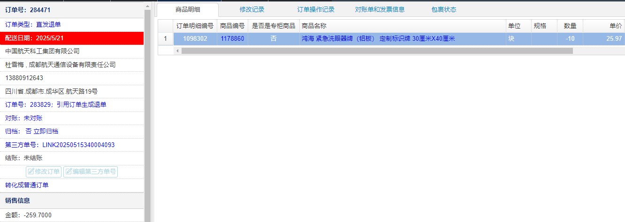This screenshot has width=625, height=222.
Task: Open the 修改记录 tab
Action: [252, 9]
